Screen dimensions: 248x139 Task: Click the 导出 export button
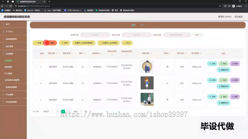[127, 43]
